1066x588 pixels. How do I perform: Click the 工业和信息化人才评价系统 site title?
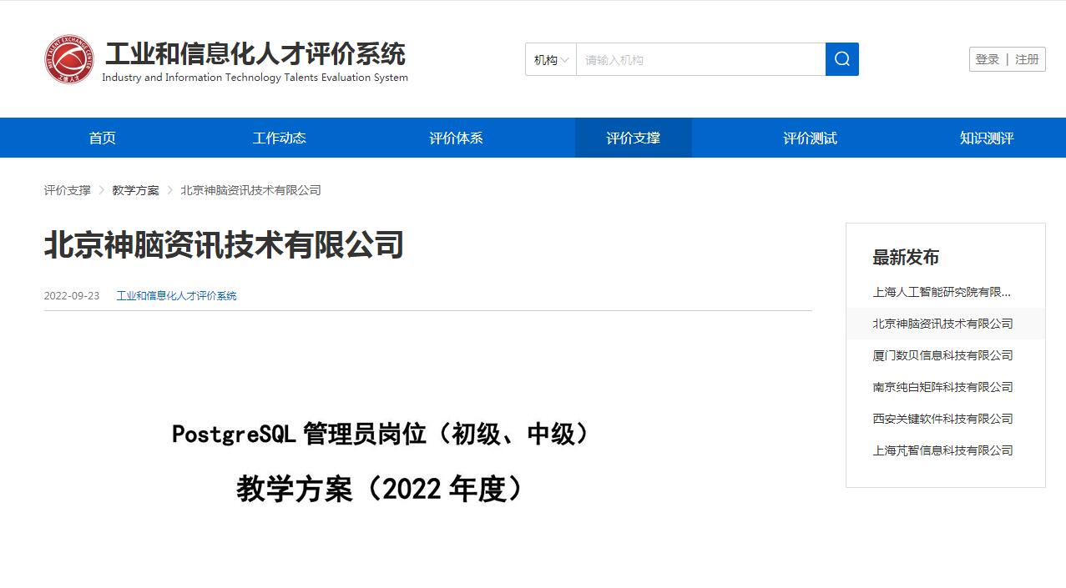coord(255,53)
